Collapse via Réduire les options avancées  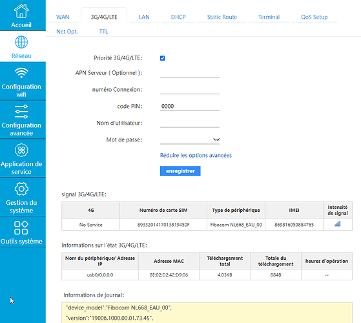pyautogui.click(x=196, y=156)
